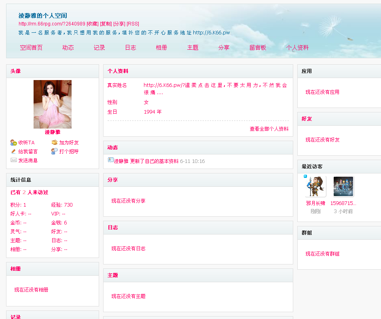Go to the 记录 tab
This screenshot has width=381, height=319.
[x=99, y=48]
